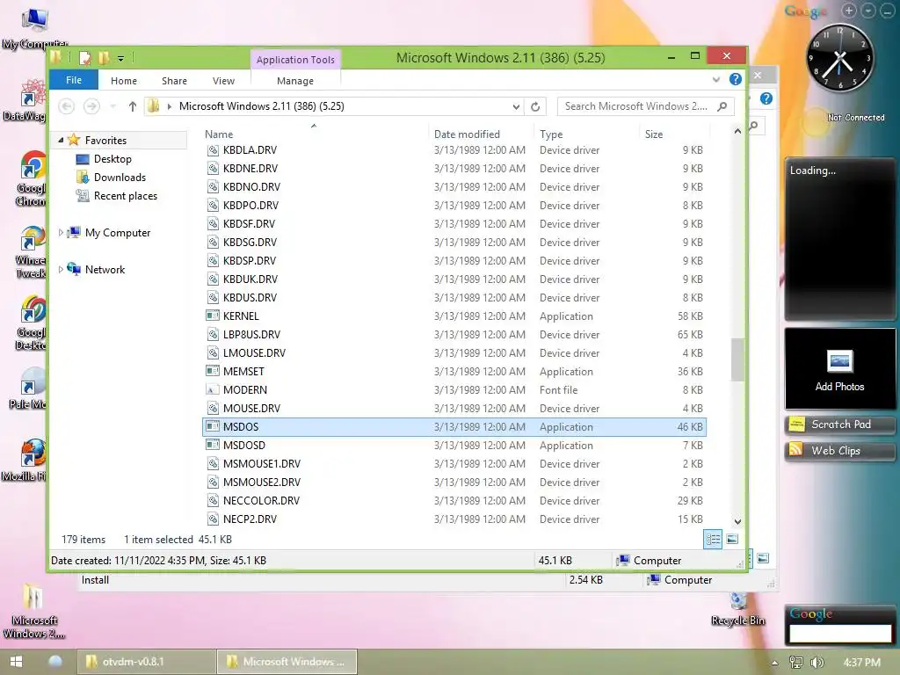Select the MODERN font file
The height and width of the screenshot is (675, 900).
pyautogui.click(x=454, y=389)
